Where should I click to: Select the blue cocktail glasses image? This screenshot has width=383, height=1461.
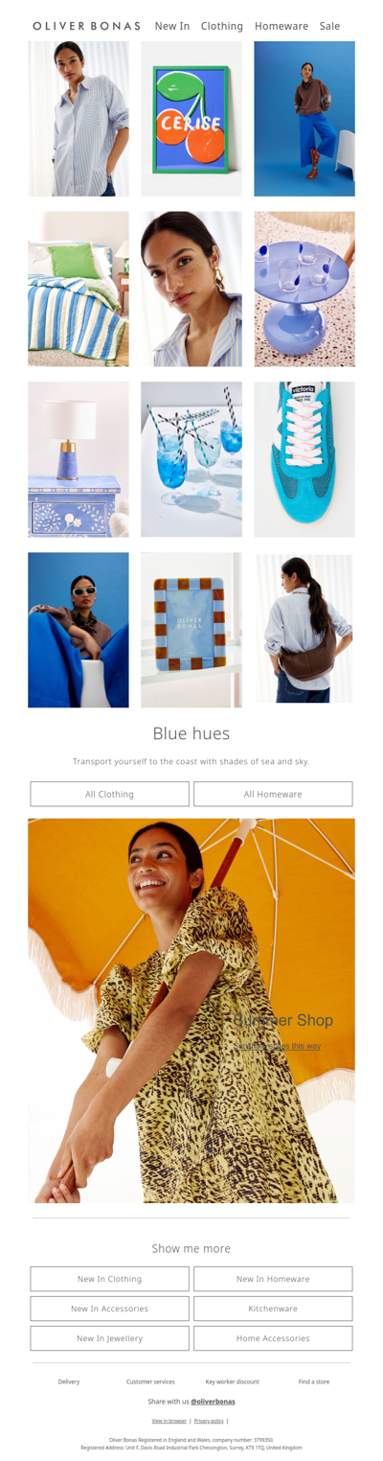click(x=191, y=459)
